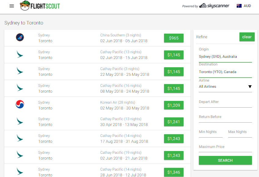Image resolution: width=259 pixels, height=177 pixels.
Task: Click 'China Southern (3 nights)' text
Action: (121, 35)
